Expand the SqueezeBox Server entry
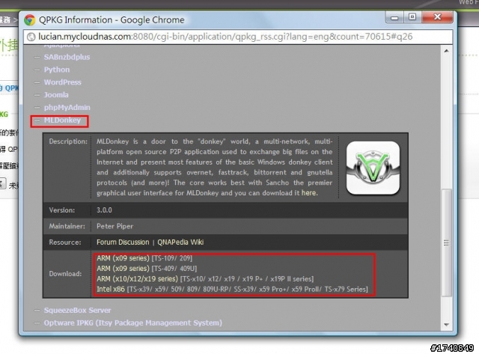The image size is (479, 354). pos(77,310)
